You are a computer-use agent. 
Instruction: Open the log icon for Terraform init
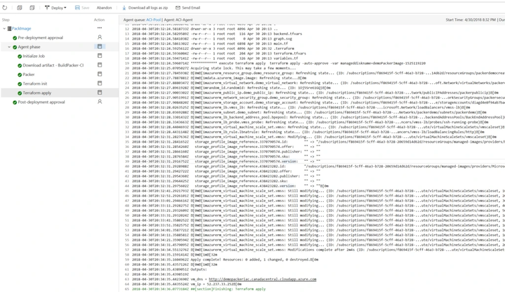click(x=100, y=83)
